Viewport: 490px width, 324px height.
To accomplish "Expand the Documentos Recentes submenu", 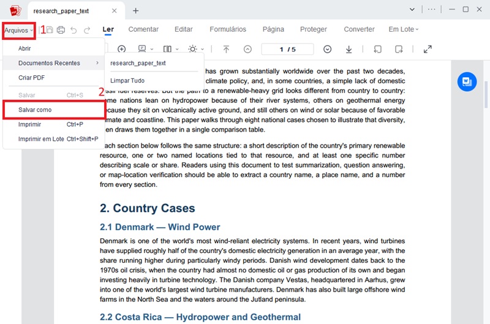I will (54, 63).
